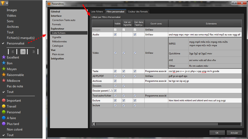Open the filter funnel dropdown icon

(4, 3)
